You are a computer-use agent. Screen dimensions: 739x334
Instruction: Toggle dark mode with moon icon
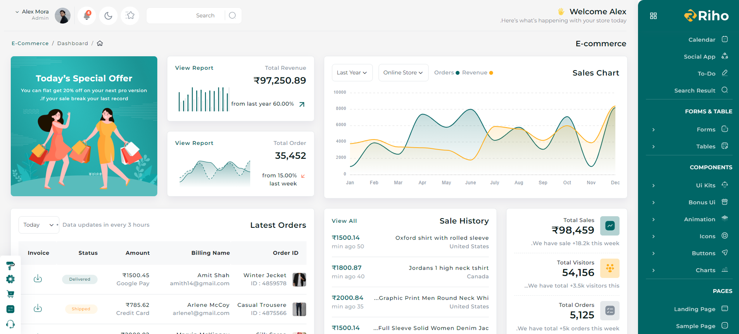point(108,15)
